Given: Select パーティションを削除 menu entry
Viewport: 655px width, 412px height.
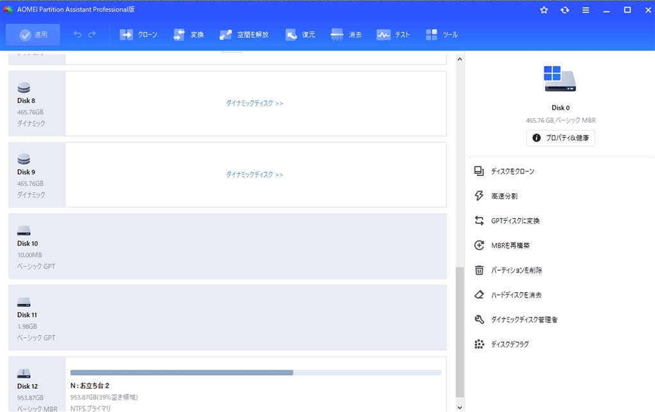Looking at the screenshot, I should point(516,270).
